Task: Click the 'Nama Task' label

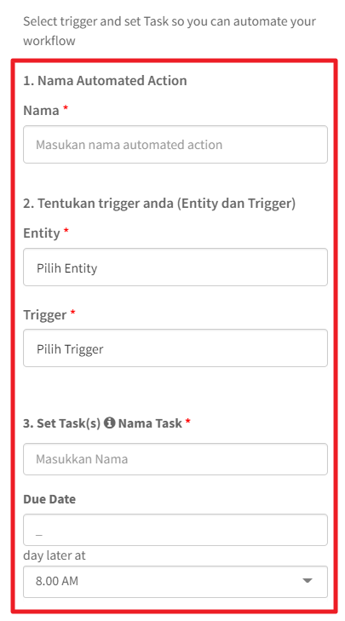Action: click(x=150, y=423)
